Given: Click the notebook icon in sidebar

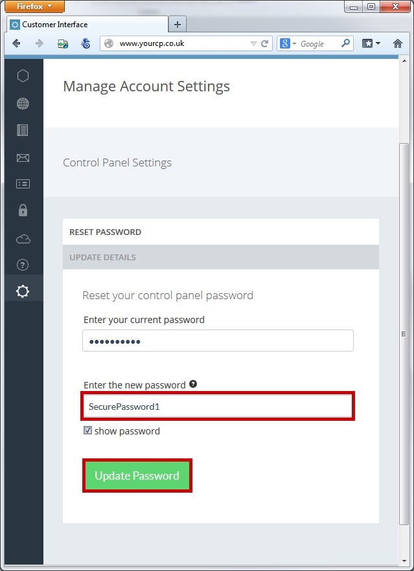Looking at the screenshot, I should [23, 130].
